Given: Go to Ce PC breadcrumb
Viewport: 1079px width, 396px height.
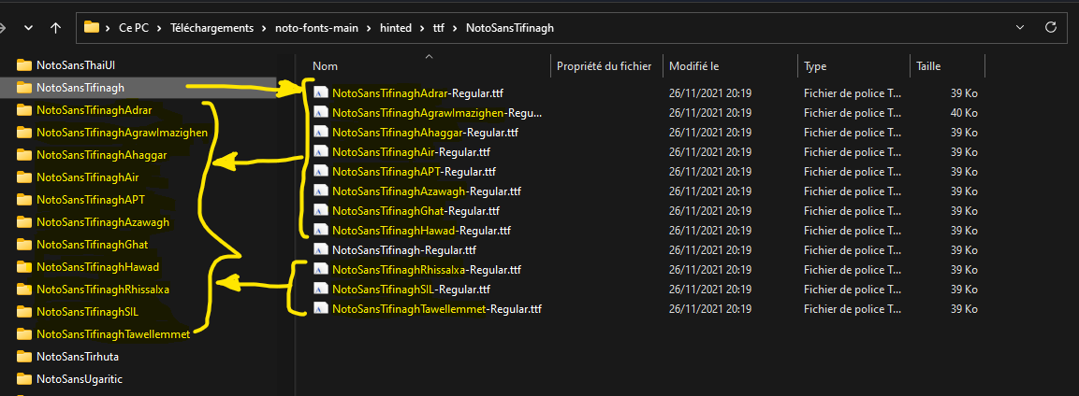Looking at the screenshot, I should pos(134,28).
